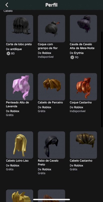Open creator antilique's profile link
This screenshot has width=103, height=202.
click(x=16, y=49)
